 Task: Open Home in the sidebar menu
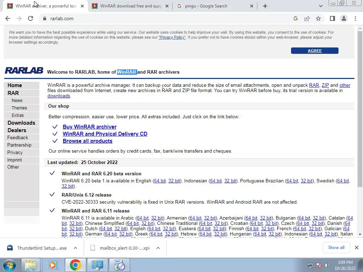coord(15,85)
